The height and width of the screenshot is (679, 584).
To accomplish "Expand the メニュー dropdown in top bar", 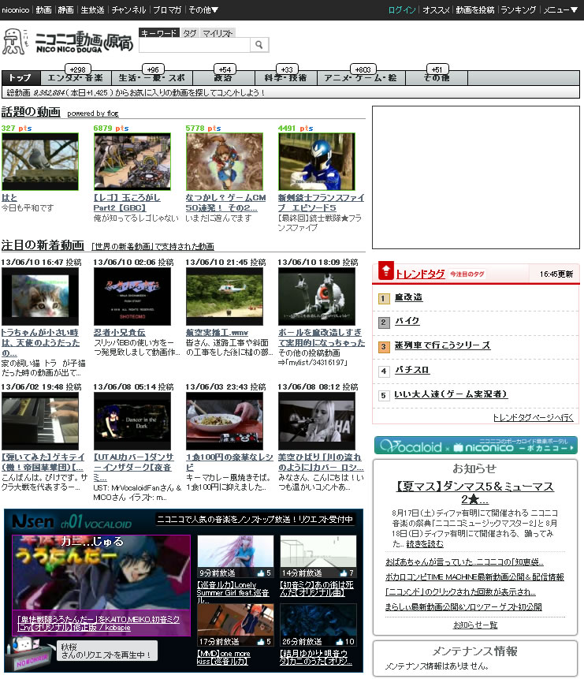I will pos(560,9).
